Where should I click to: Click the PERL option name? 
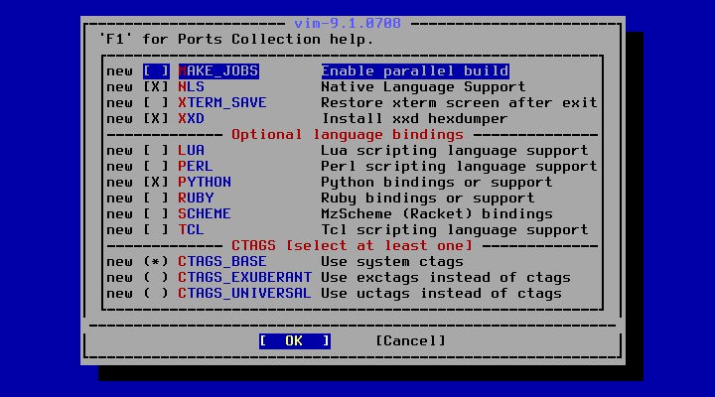pyautogui.click(x=196, y=167)
